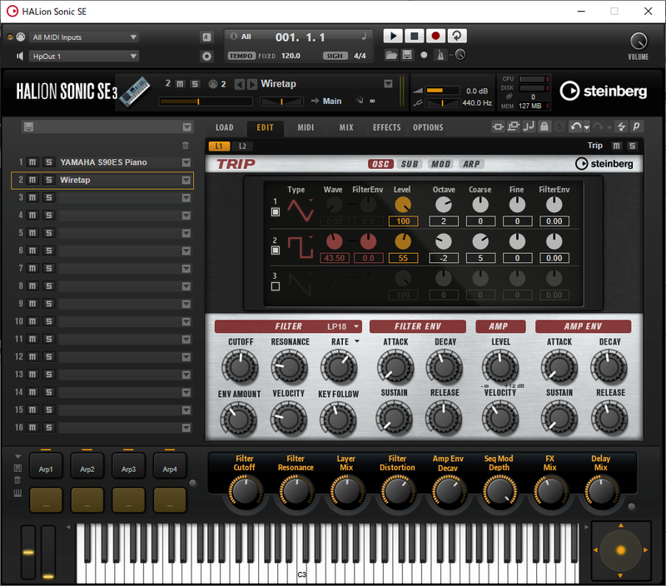This screenshot has height=586, width=666.
Task: Click the save disk icon in transport
Action: (407, 55)
